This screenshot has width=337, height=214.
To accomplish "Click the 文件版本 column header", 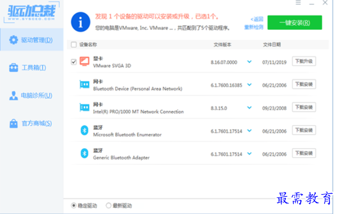I will coord(223,44).
